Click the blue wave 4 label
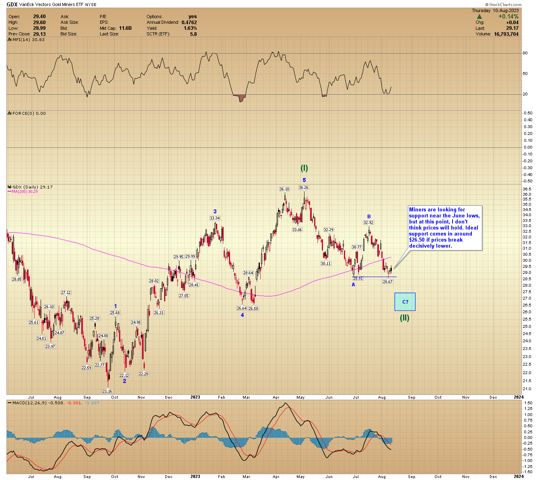 242,315
